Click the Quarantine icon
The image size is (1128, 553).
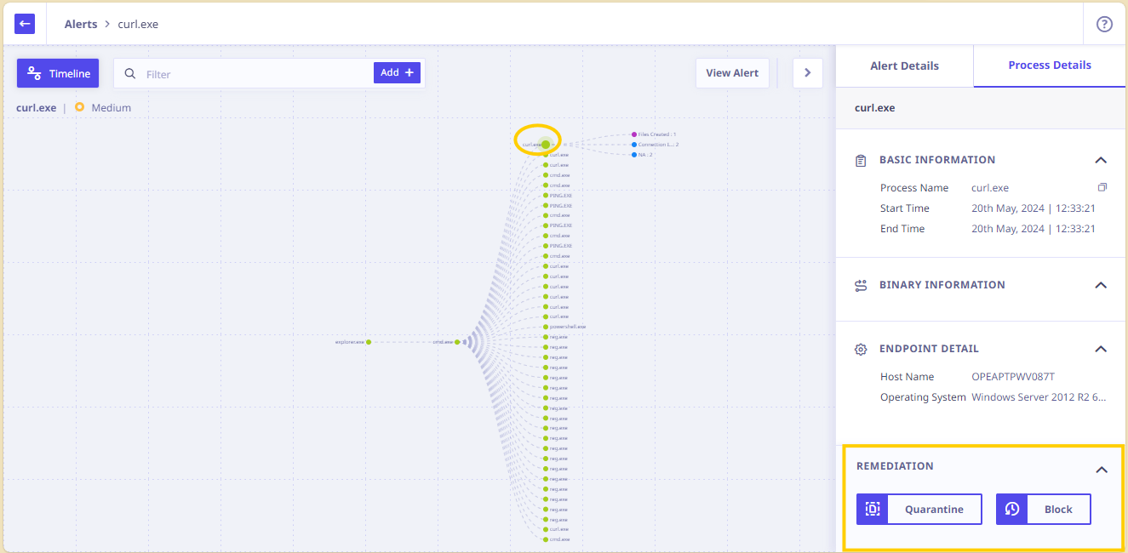(873, 509)
